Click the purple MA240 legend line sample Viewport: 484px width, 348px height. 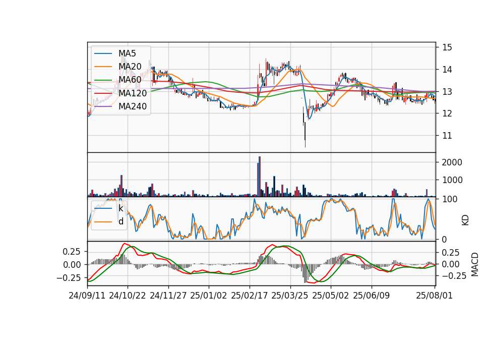[103, 106]
